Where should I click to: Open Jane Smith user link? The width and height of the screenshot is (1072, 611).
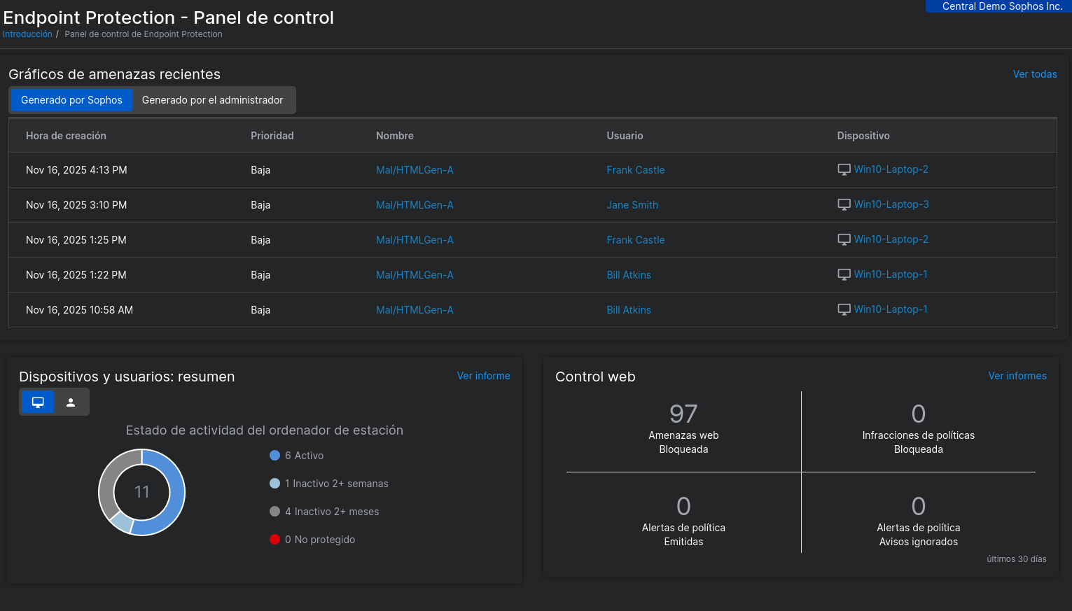(632, 205)
